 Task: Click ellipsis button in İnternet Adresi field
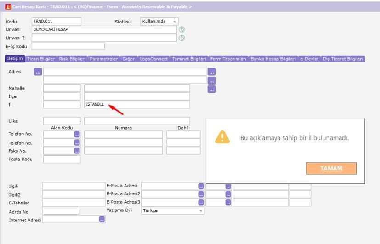pos(102,220)
